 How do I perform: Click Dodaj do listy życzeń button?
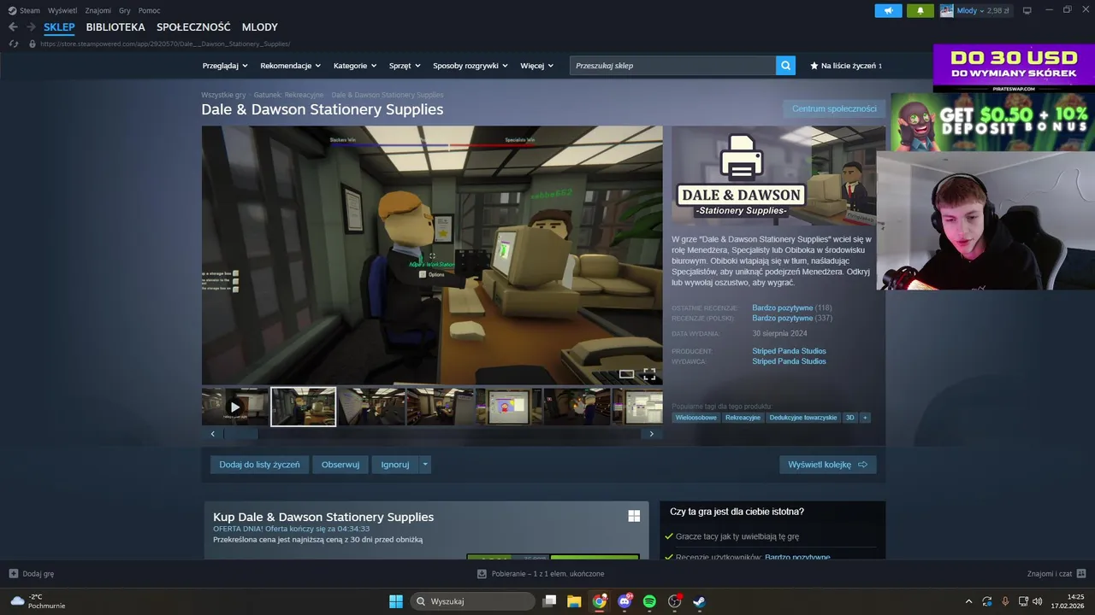(259, 465)
